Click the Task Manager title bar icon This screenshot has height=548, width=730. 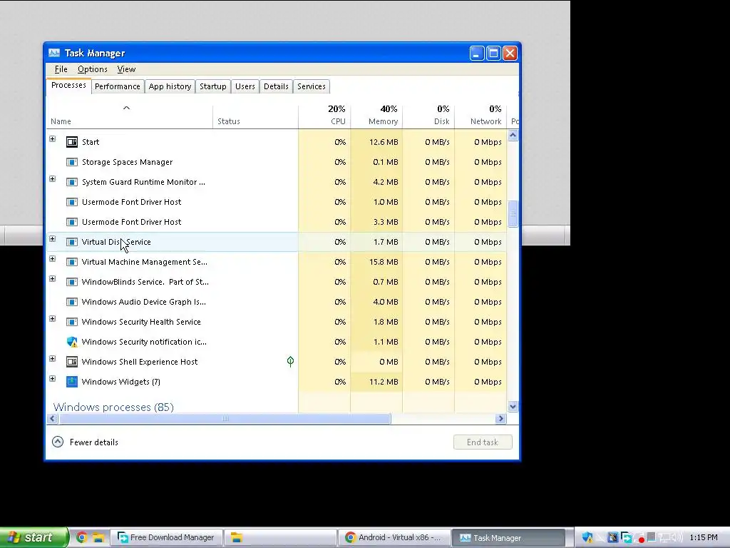click(x=54, y=53)
